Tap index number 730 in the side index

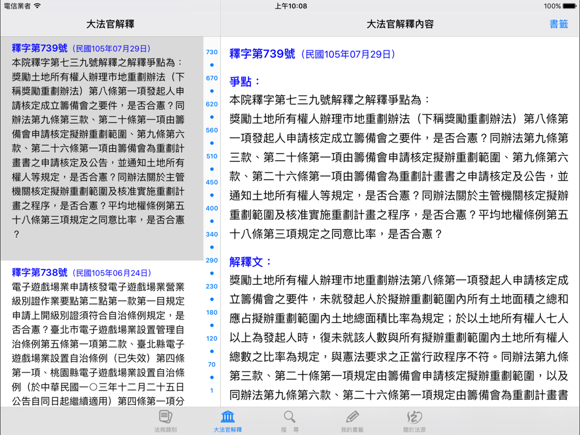coord(211,52)
